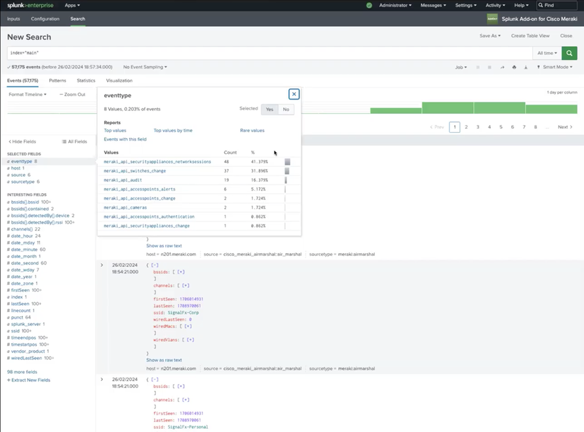Click Events with this field link

[125, 139]
